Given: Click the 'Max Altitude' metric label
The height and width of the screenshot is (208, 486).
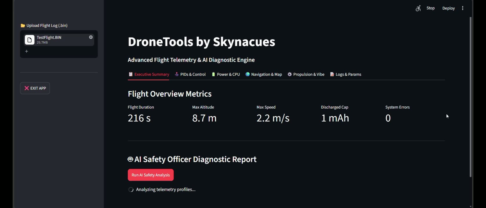Looking at the screenshot, I should (x=203, y=107).
